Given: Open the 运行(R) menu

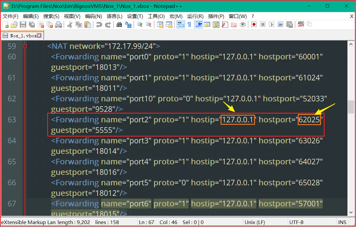Looking at the screenshot, I should coord(195,16).
